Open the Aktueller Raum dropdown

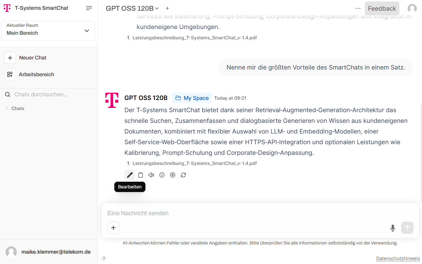(48, 31)
